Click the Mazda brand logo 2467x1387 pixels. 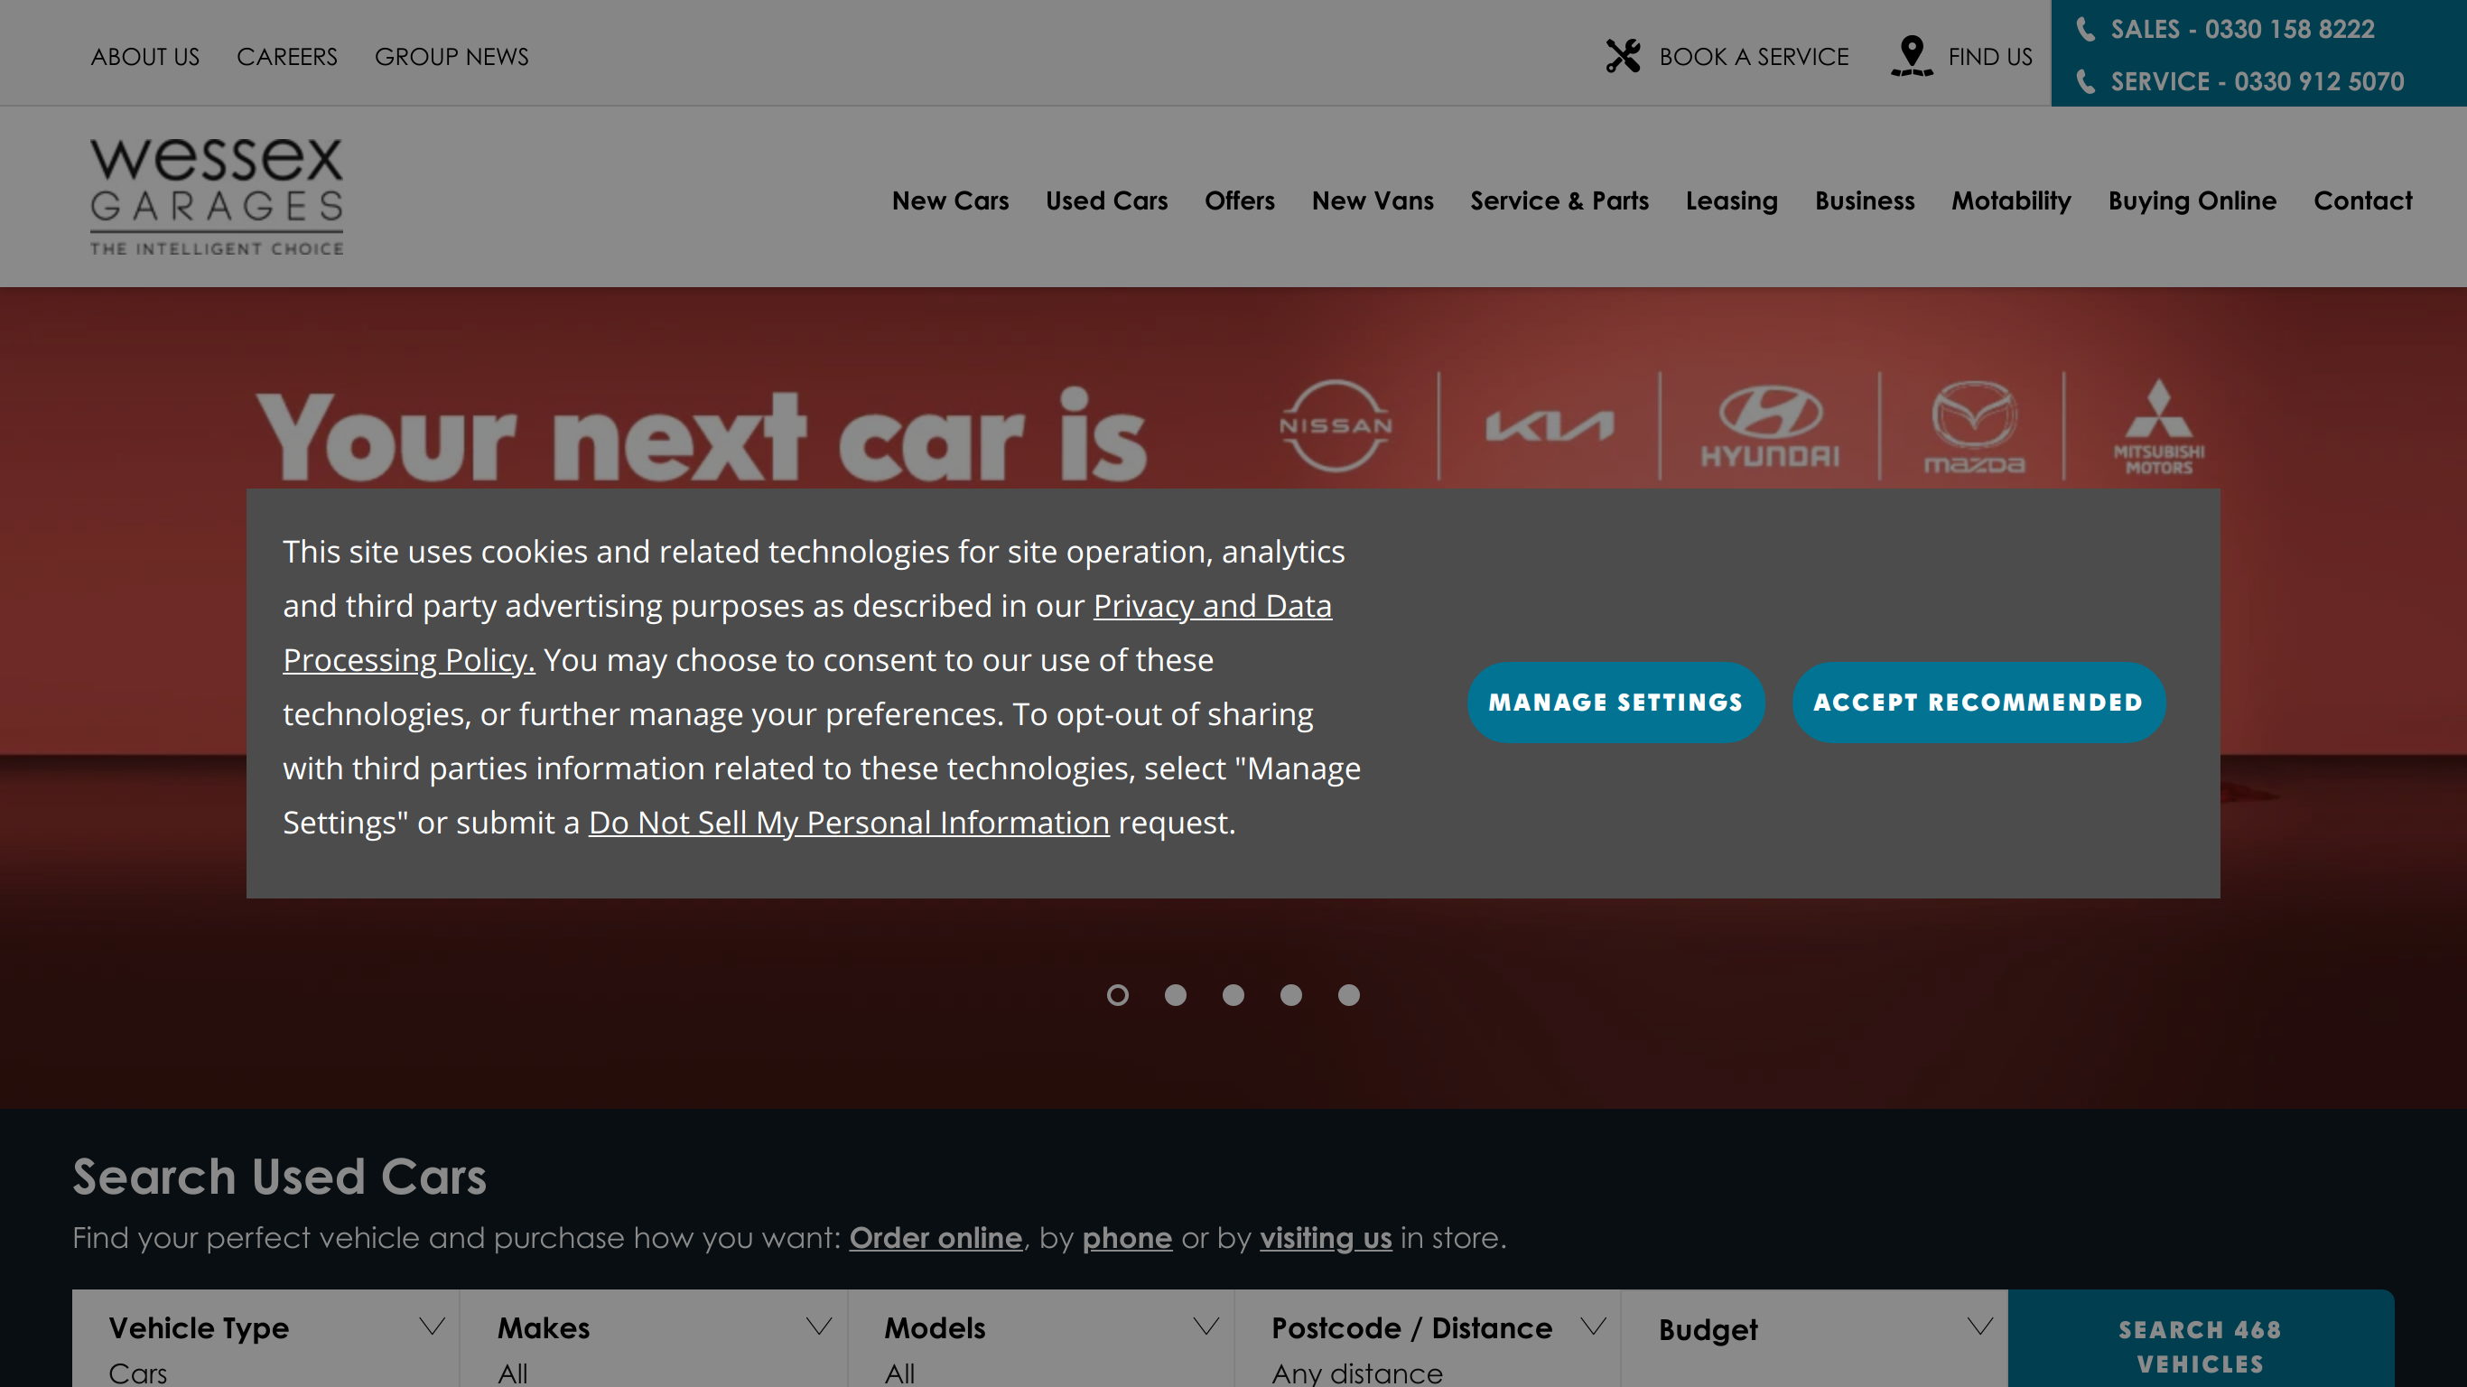pyautogui.click(x=1974, y=427)
